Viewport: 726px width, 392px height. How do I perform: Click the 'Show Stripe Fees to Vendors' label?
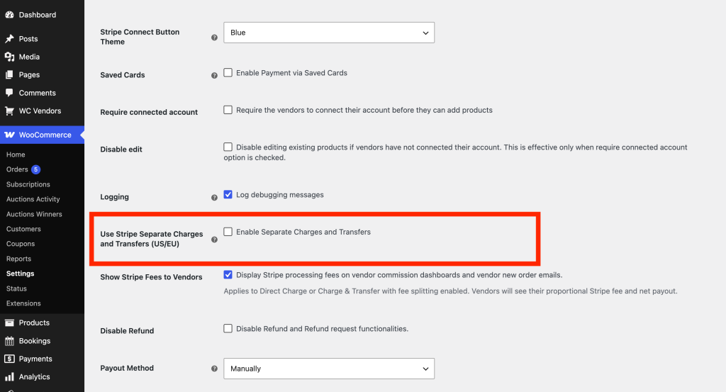(x=151, y=276)
